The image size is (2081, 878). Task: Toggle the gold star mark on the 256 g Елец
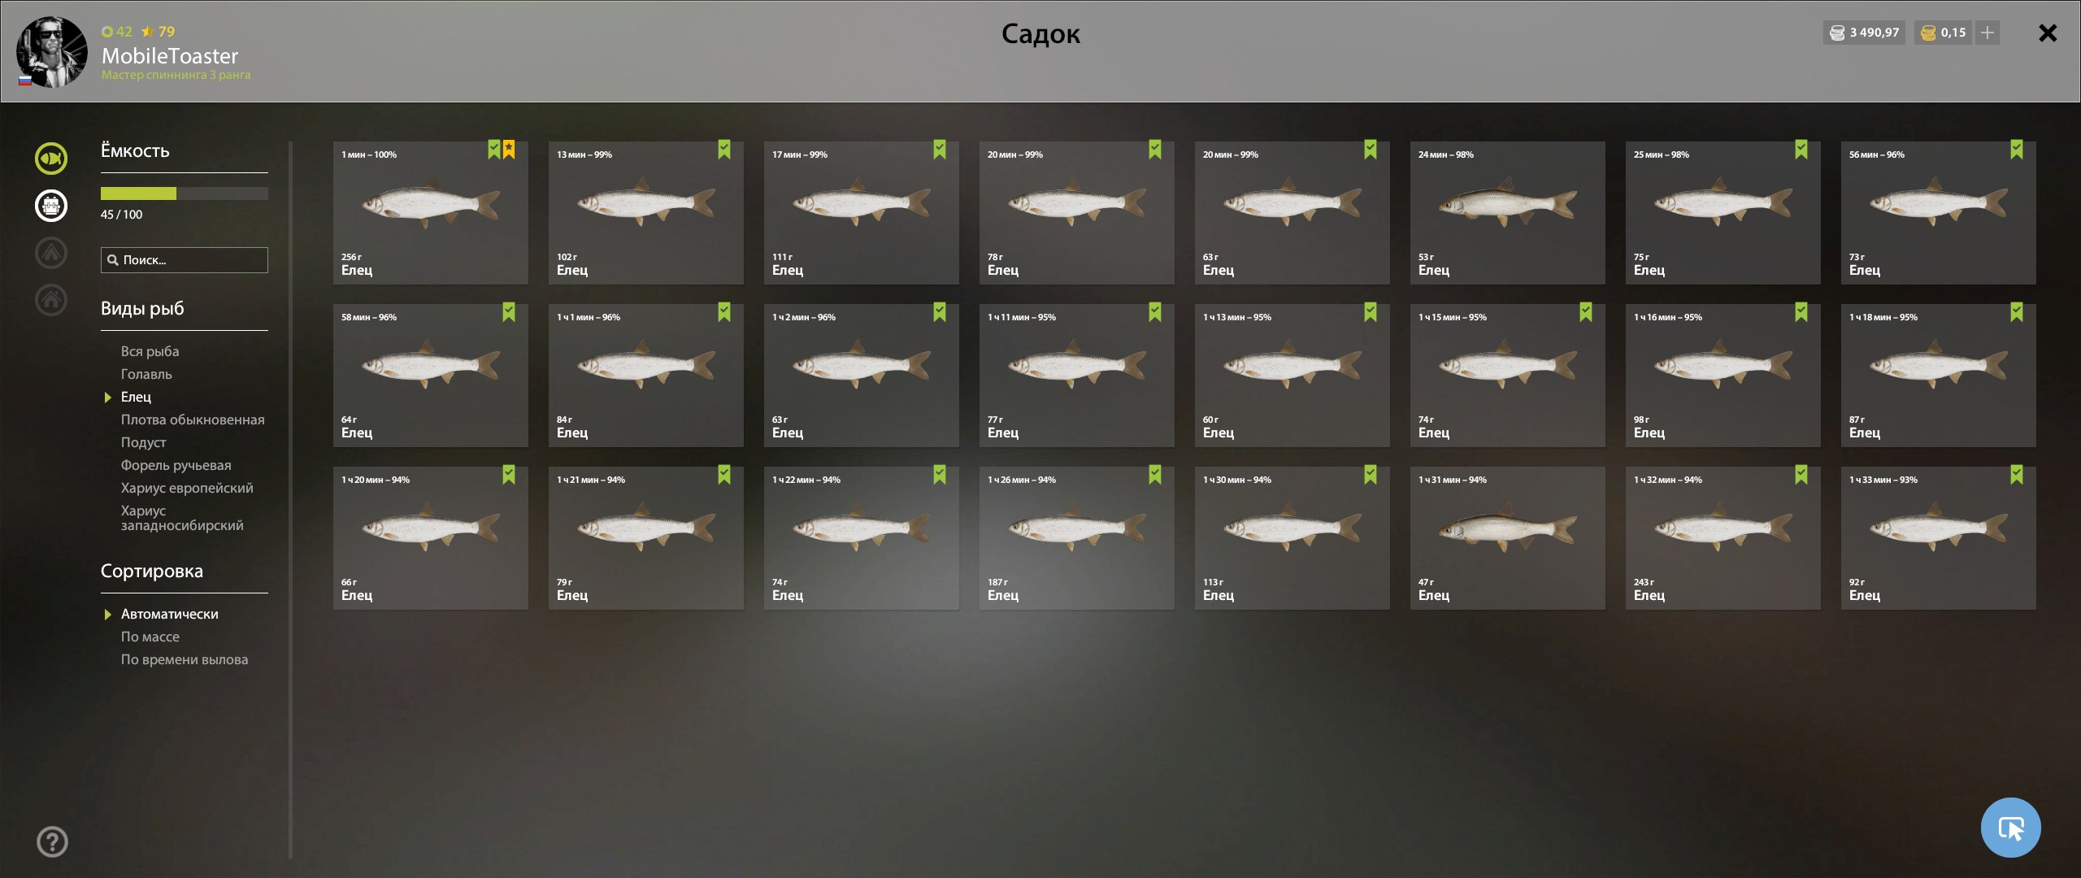509,149
